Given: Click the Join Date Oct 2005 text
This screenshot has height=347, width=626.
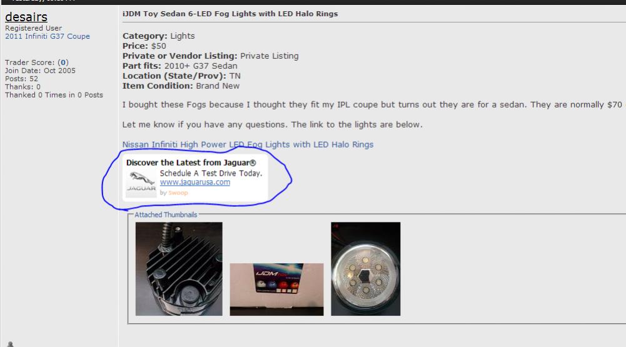Looking at the screenshot, I should pyautogui.click(x=40, y=71).
